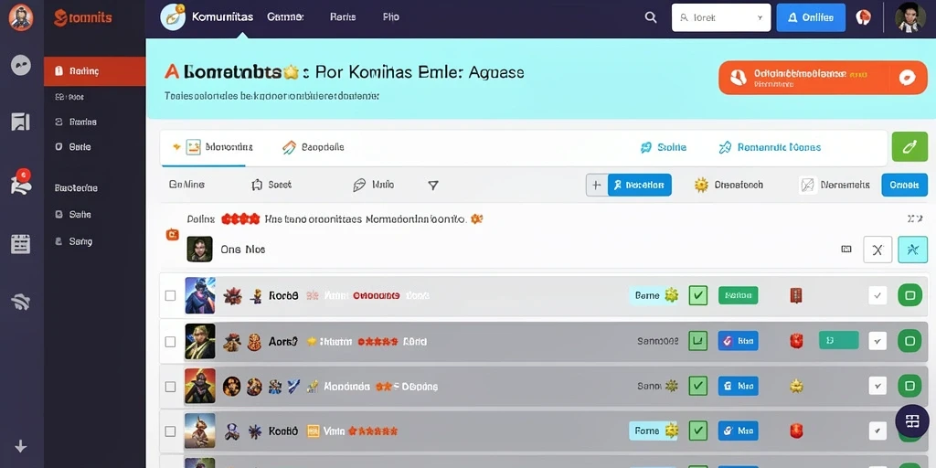Toggle green checkmark in Rorb8 row
The width and height of the screenshot is (936, 468).
click(x=697, y=295)
